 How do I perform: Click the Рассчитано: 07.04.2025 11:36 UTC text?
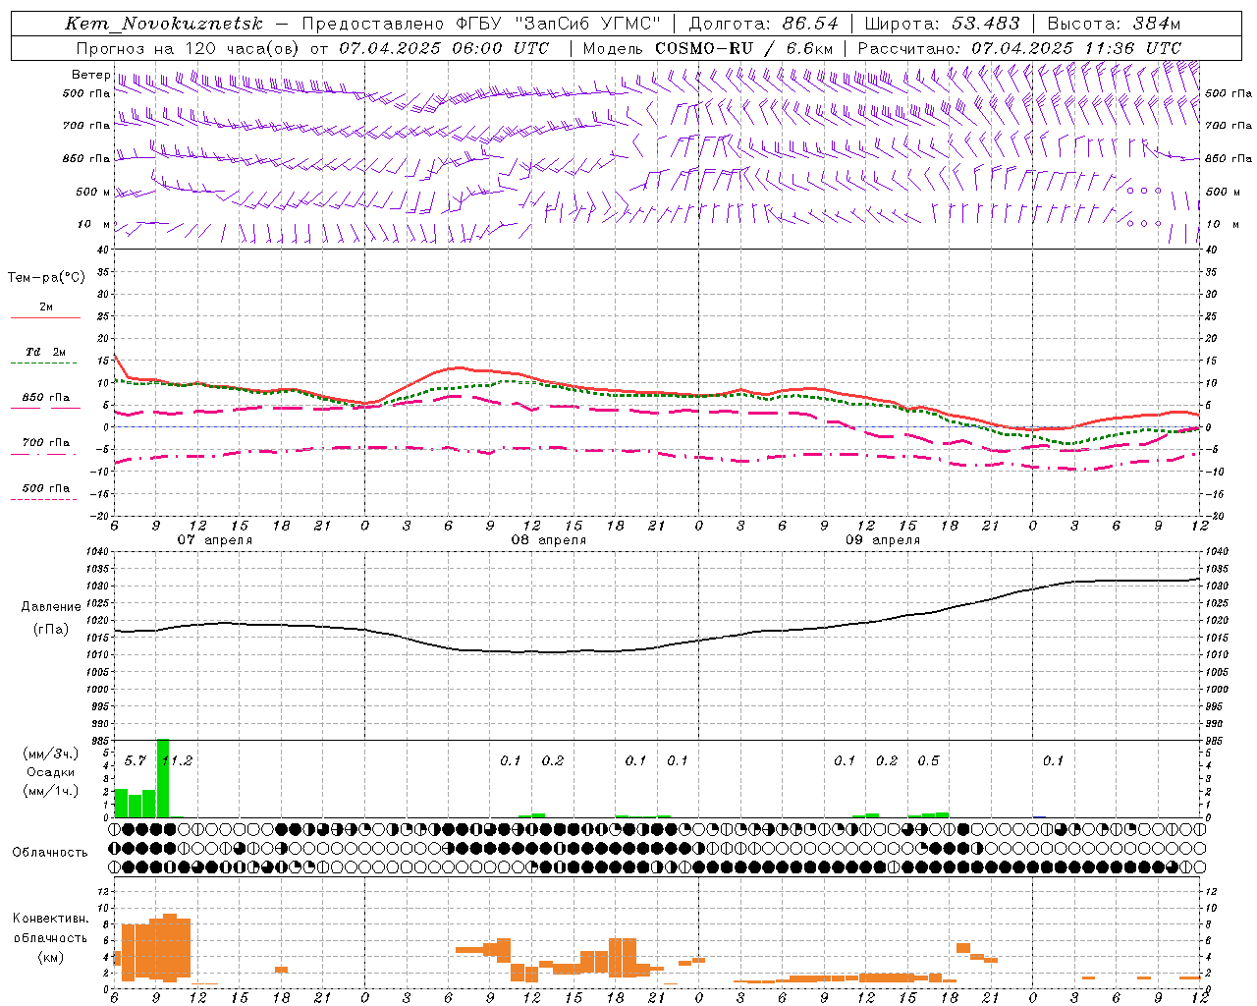[x=1019, y=48]
